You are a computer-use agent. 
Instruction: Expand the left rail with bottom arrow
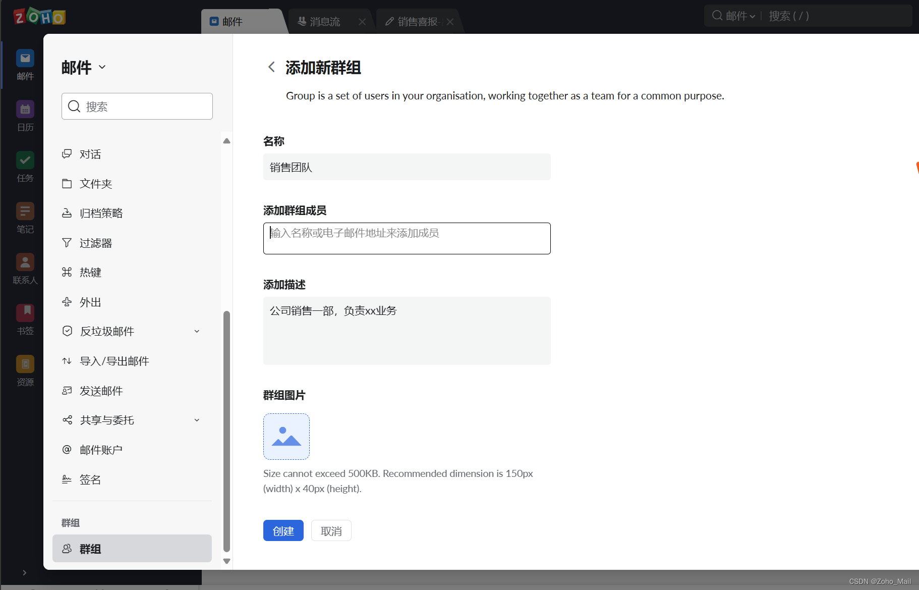coord(24,572)
